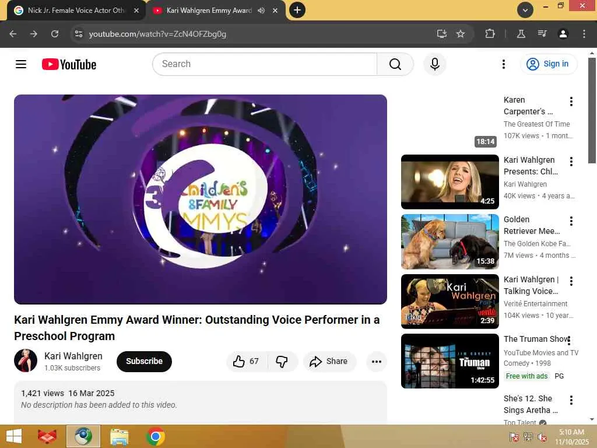The width and height of the screenshot is (597, 448).
Task: Open options for Talking Voice video
Action: (x=571, y=281)
